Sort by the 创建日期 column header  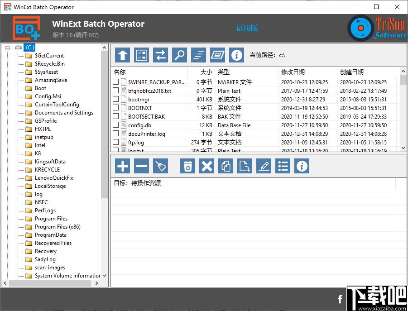coord(367,72)
